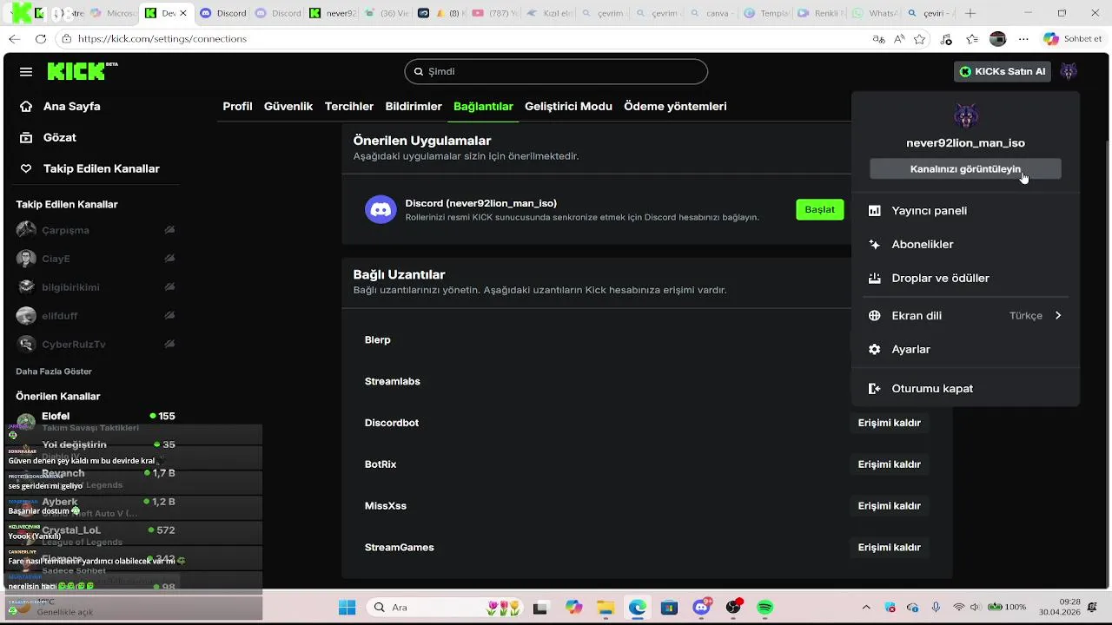
Task: Click the Sohbet et Copilot button
Action: pos(1073,39)
